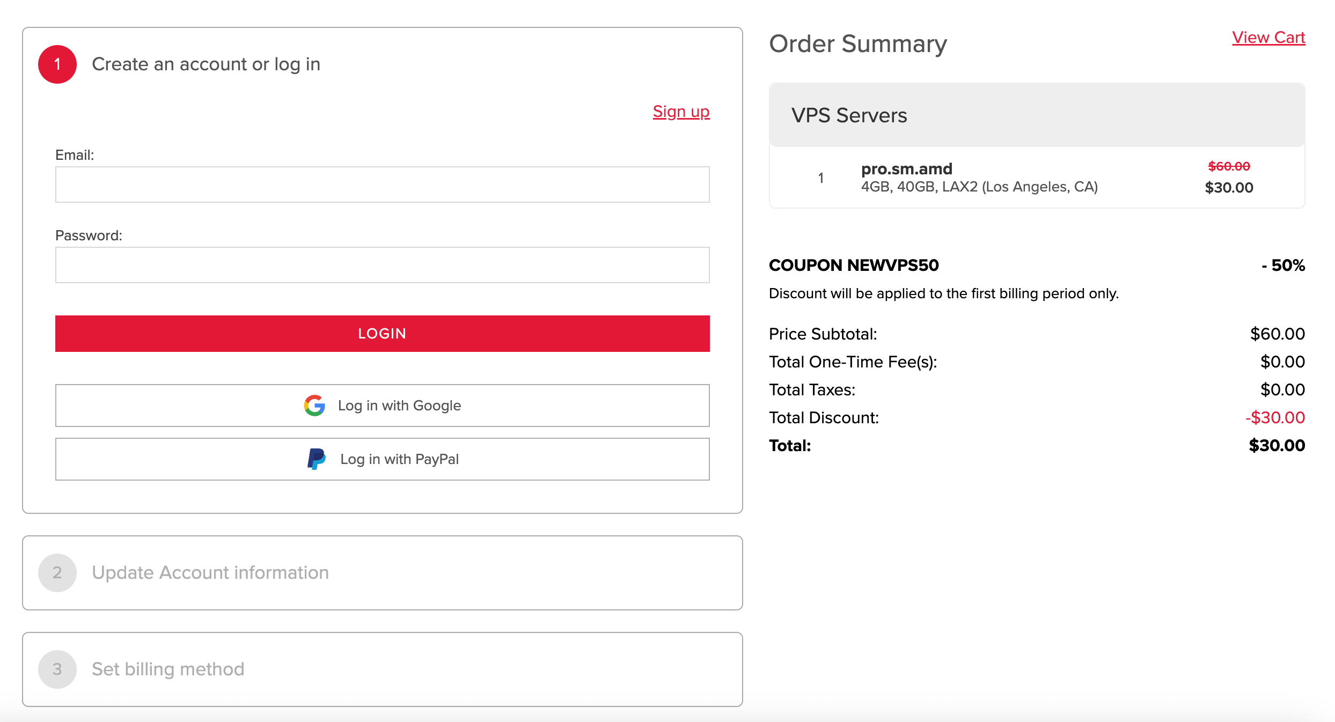Focus the Password input field

coord(383,265)
